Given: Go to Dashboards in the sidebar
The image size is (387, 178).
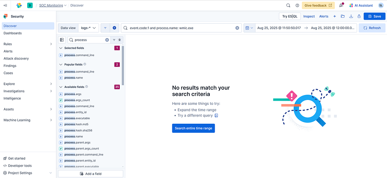Looking at the screenshot, I should click(x=12, y=33).
